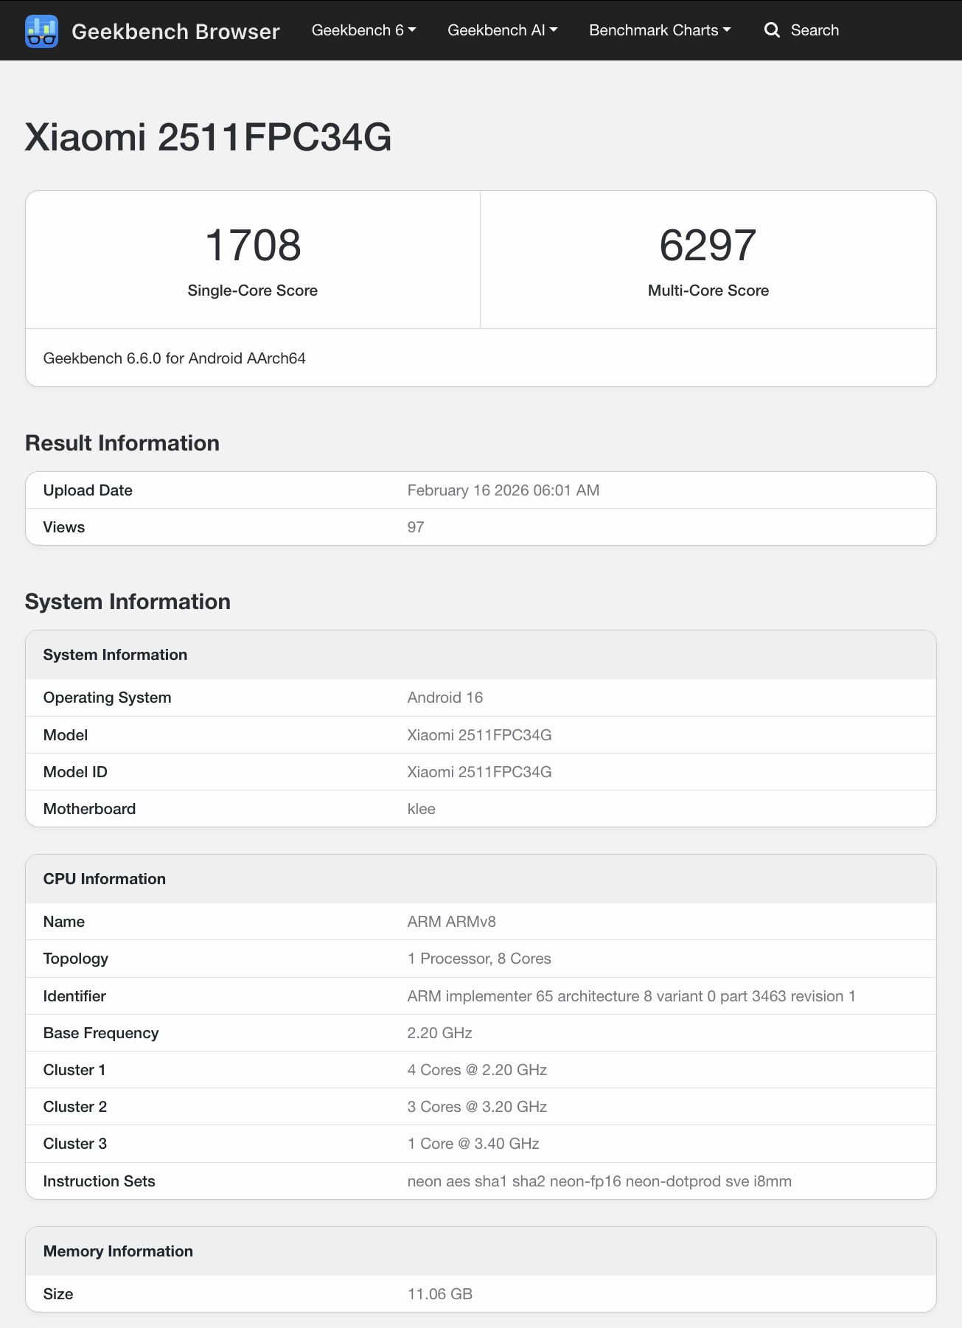Click the Topology row label
Image resolution: width=962 pixels, height=1328 pixels.
pyautogui.click(x=76, y=959)
